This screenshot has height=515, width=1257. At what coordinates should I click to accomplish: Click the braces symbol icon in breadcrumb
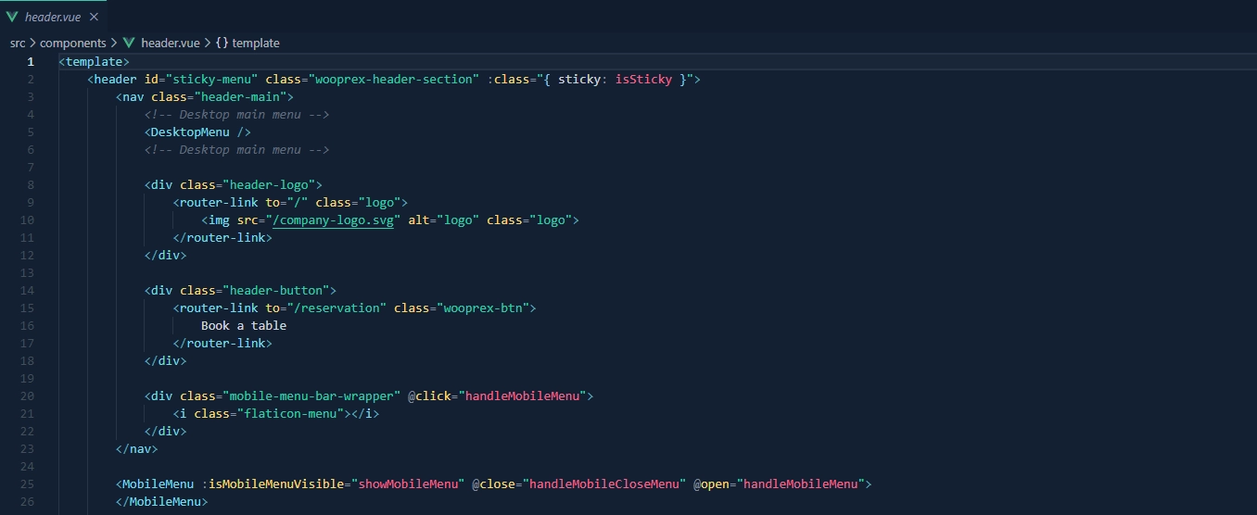[x=222, y=43]
